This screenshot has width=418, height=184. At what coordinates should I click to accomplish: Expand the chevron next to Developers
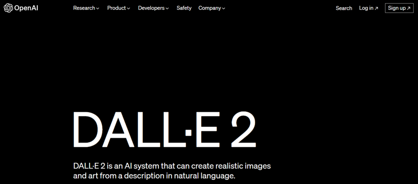click(167, 9)
